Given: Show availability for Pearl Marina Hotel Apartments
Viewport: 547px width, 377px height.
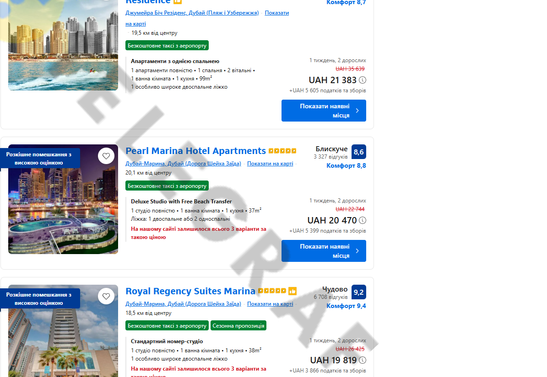Looking at the screenshot, I should tap(324, 251).
